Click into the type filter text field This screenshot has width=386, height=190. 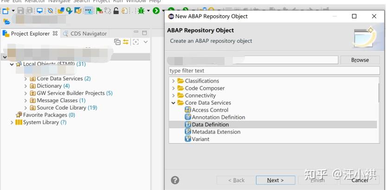(x=274, y=71)
